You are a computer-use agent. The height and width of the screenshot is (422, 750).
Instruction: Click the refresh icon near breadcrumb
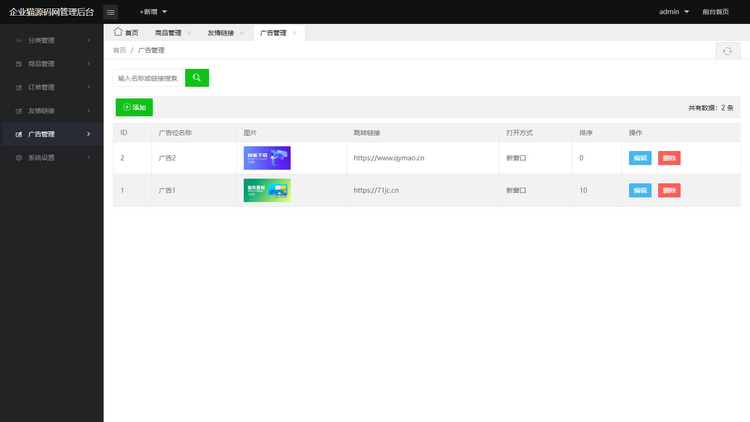(x=728, y=50)
